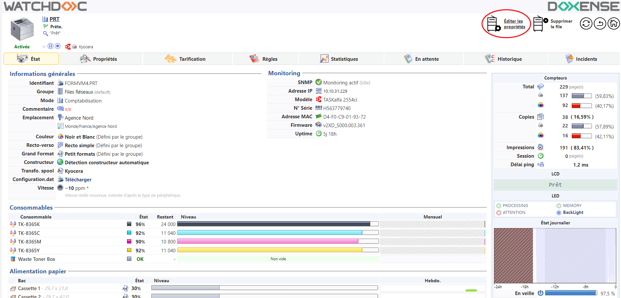Select the PROCESSING LED indicator
The height and width of the screenshot is (298, 621).
[499, 206]
